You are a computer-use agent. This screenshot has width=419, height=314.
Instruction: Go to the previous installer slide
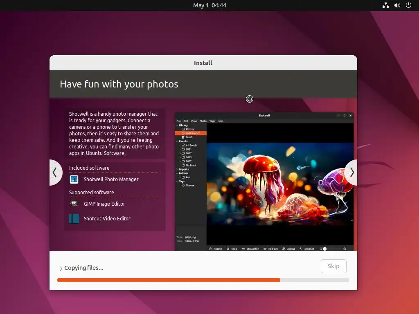(55, 173)
